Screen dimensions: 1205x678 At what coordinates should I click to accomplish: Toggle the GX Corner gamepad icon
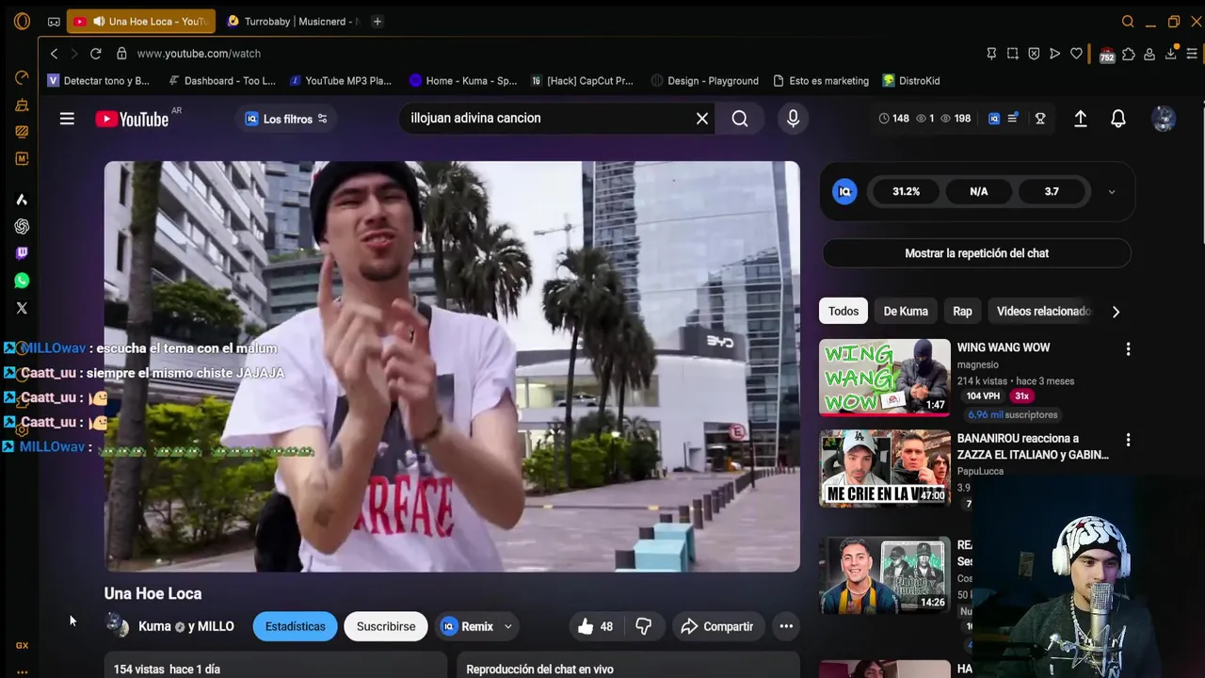[x=54, y=21]
